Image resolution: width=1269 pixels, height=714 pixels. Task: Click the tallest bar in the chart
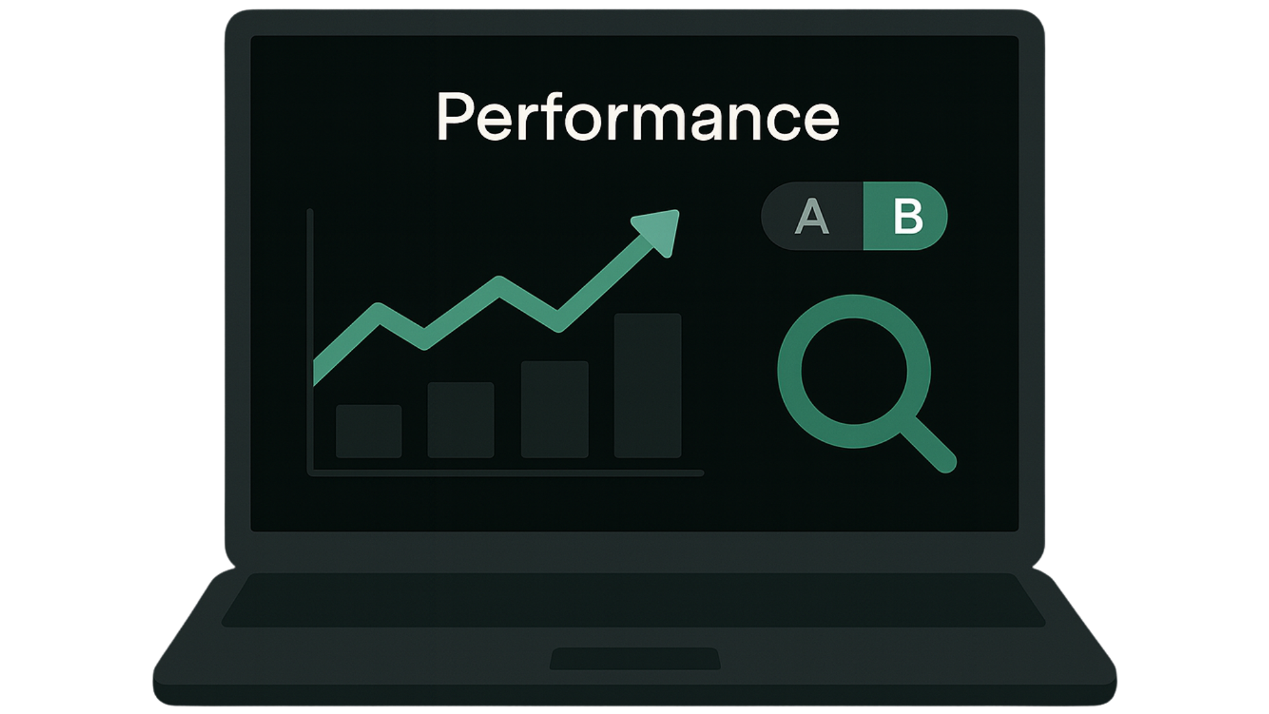point(648,385)
